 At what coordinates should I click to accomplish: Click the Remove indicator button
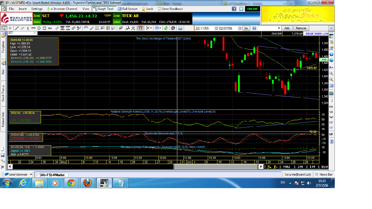[301, 28]
